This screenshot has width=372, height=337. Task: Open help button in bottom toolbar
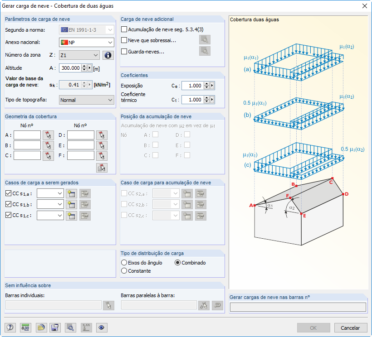10,327
